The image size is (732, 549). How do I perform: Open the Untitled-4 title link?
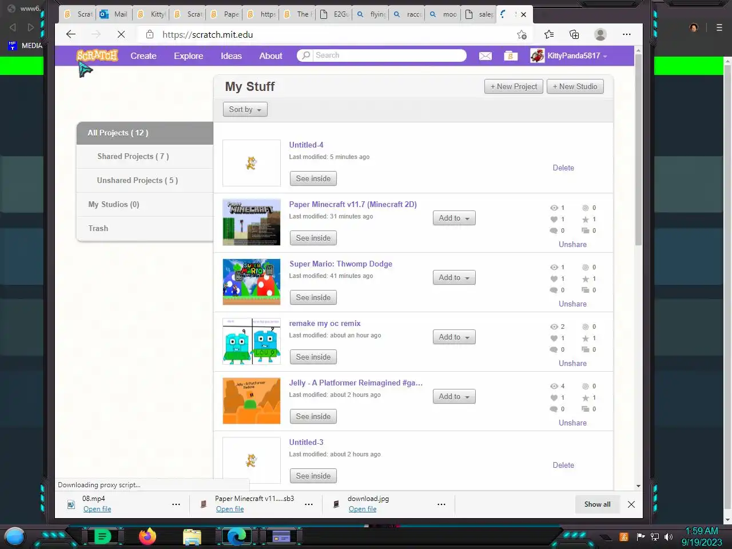pos(306,145)
